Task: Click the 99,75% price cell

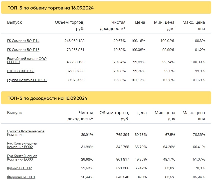Action: point(139,71)
